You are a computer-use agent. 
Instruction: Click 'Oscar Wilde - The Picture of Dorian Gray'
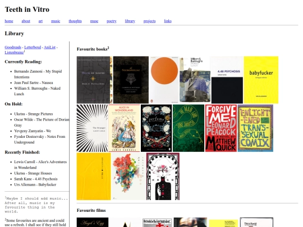tap(42, 122)
